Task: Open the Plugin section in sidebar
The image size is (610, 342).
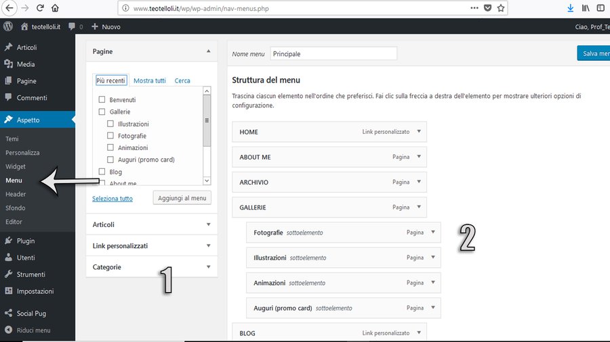Action: click(x=26, y=241)
